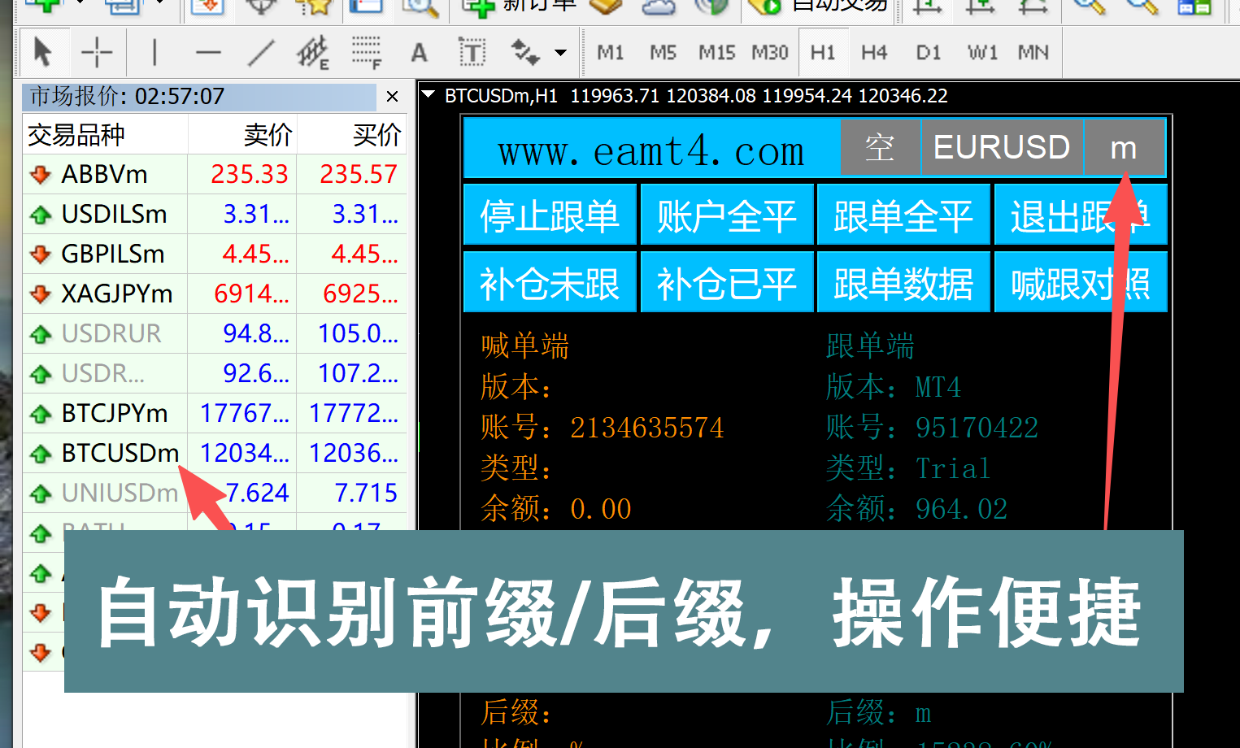This screenshot has height=748, width=1240.
Task: Click the text label tool icon
Action: click(x=472, y=53)
